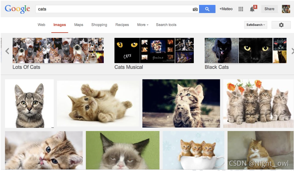Open the orange kitten lying on back image
Image resolution: width=294 pixels, height=171 pixels.
(98, 103)
